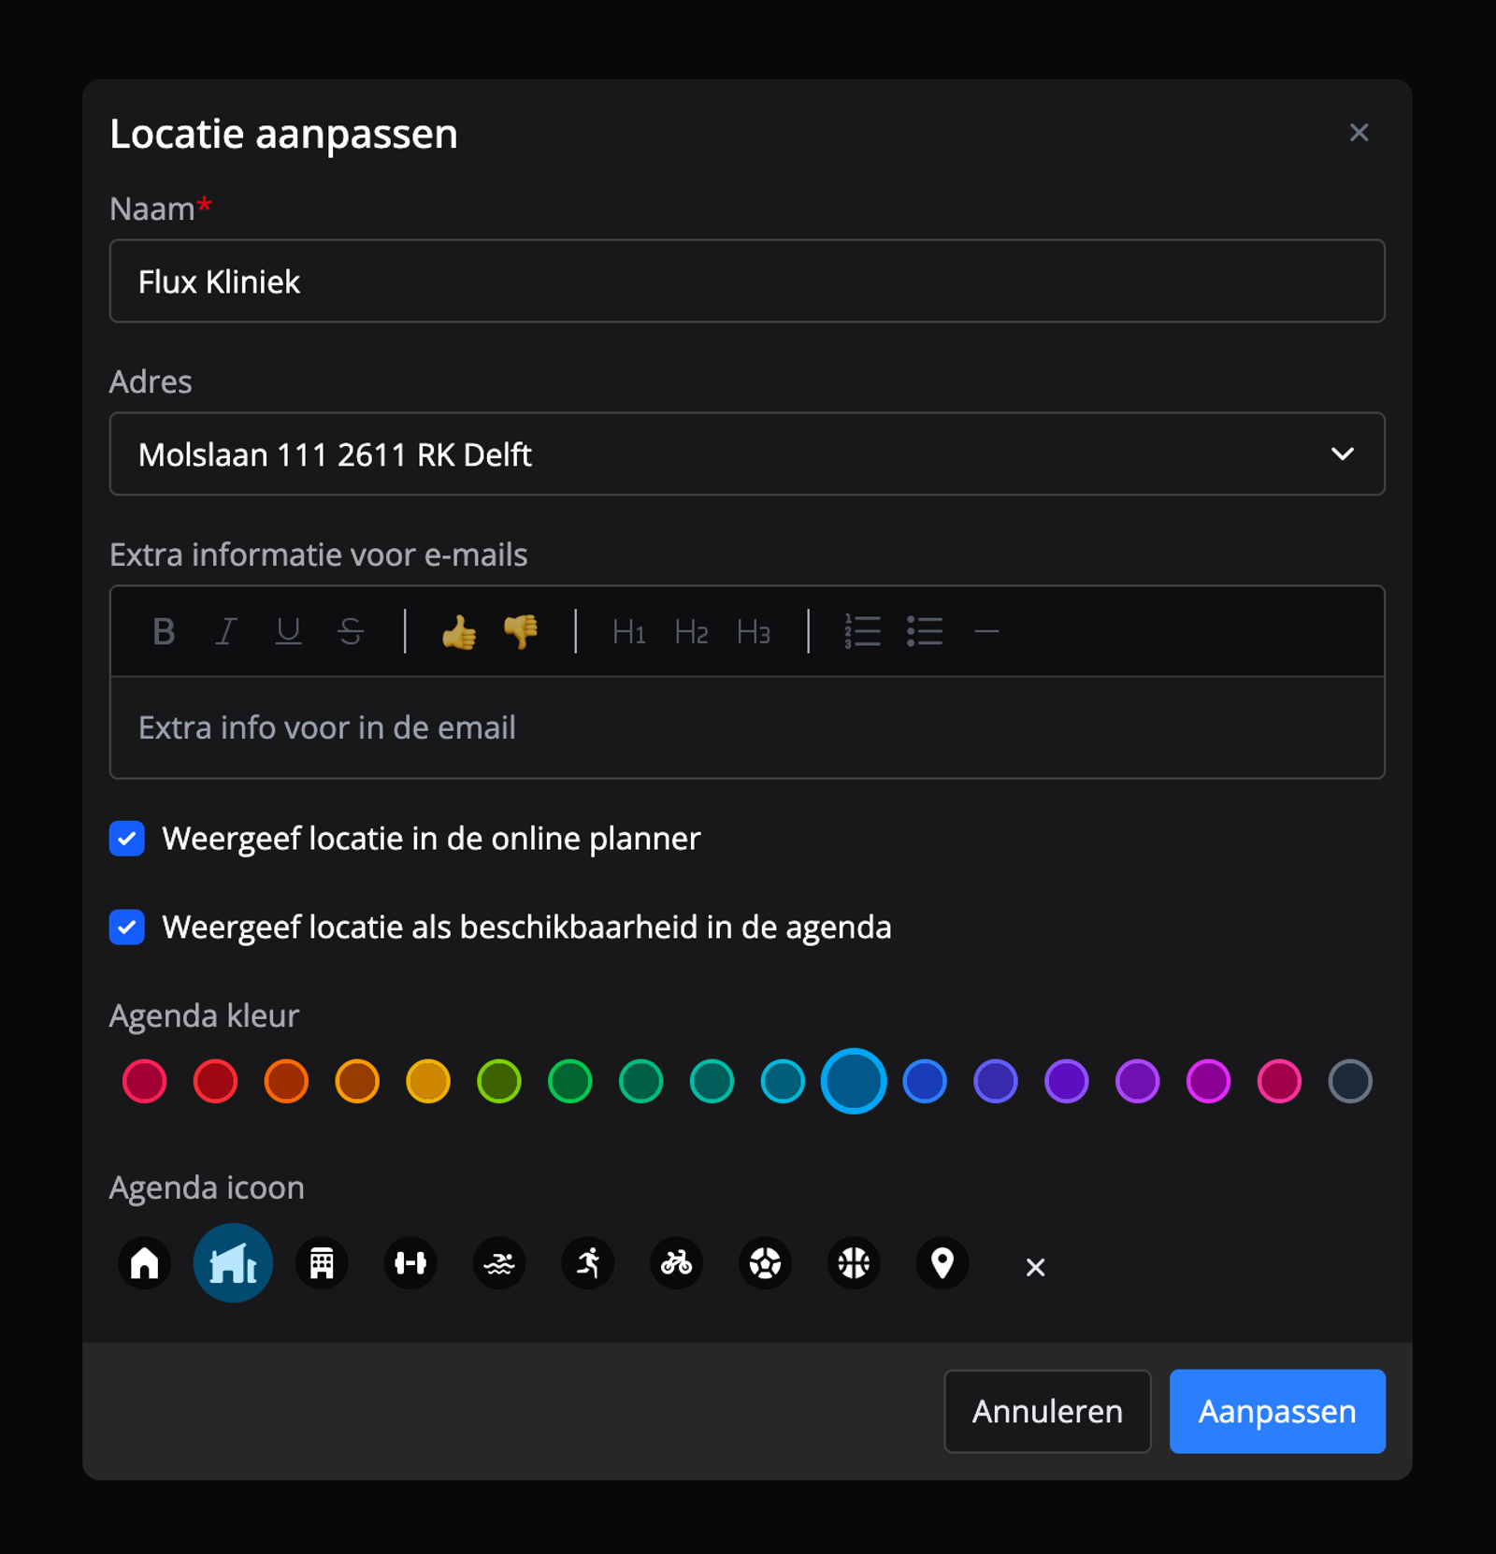Click the Naam input field
Image resolution: width=1496 pixels, height=1554 pixels.
tap(747, 281)
